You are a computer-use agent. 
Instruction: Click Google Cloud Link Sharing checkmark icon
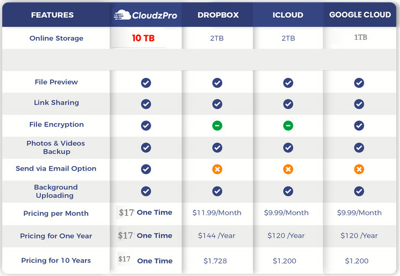[359, 104]
